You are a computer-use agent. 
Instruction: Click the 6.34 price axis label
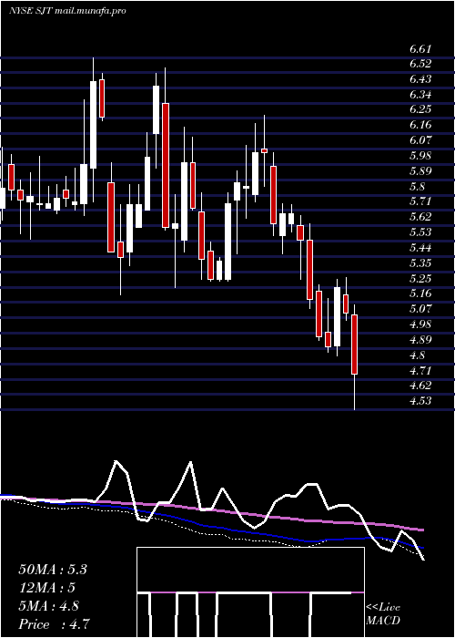pyautogui.click(x=420, y=95)
